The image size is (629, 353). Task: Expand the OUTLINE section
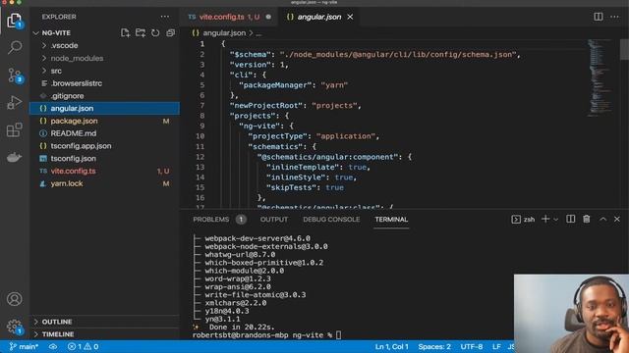click(x=104, y=322)
